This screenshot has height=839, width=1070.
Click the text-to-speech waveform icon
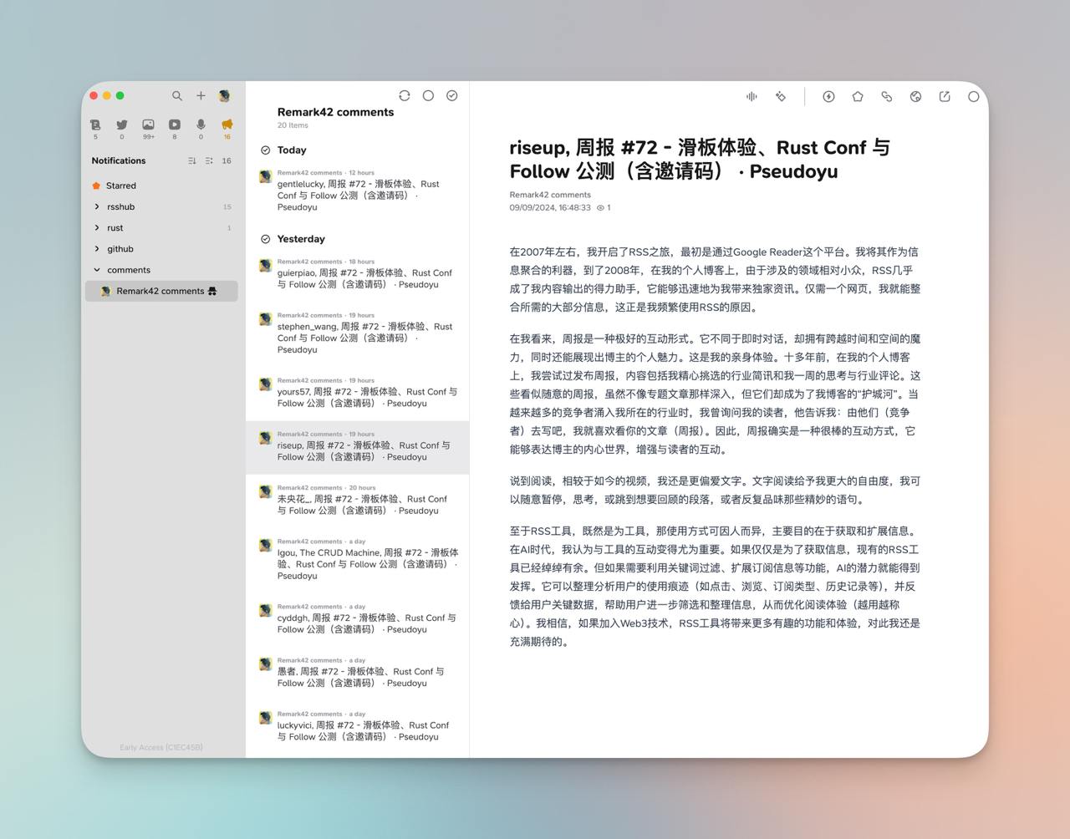pyautogui.click(x=752, y=97)
